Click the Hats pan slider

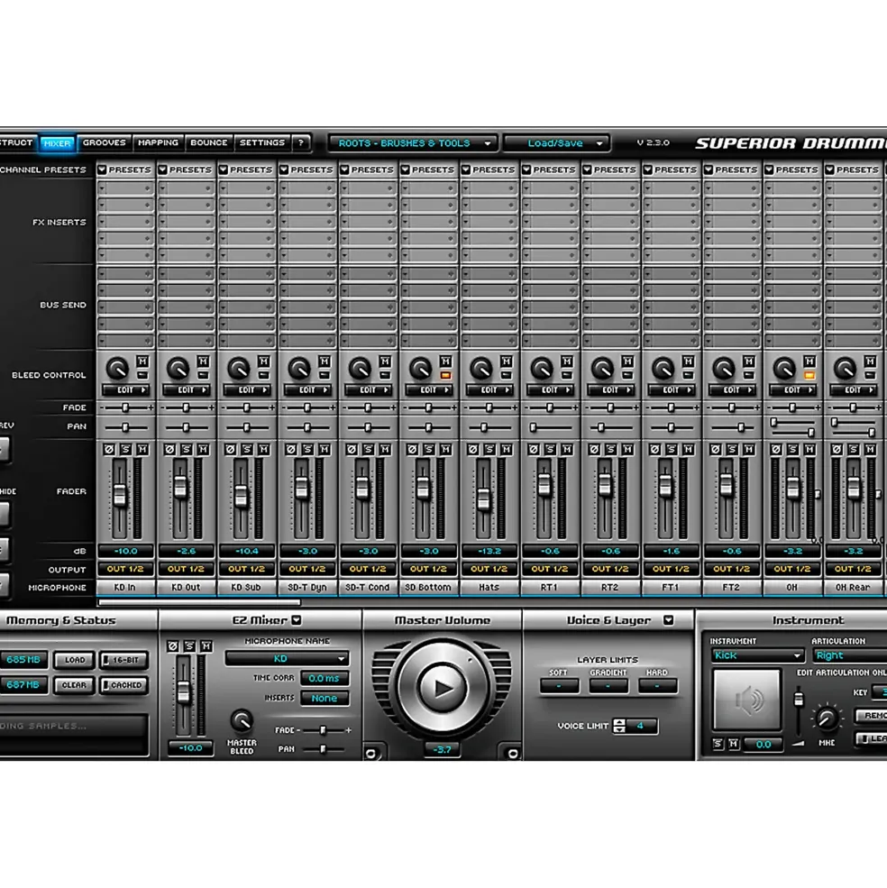484,427
